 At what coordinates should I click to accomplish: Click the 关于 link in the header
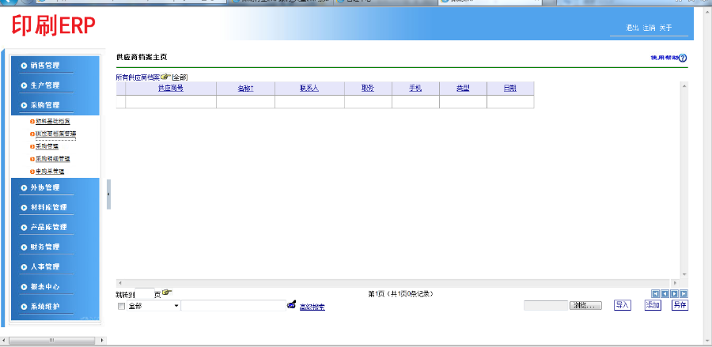665,28
